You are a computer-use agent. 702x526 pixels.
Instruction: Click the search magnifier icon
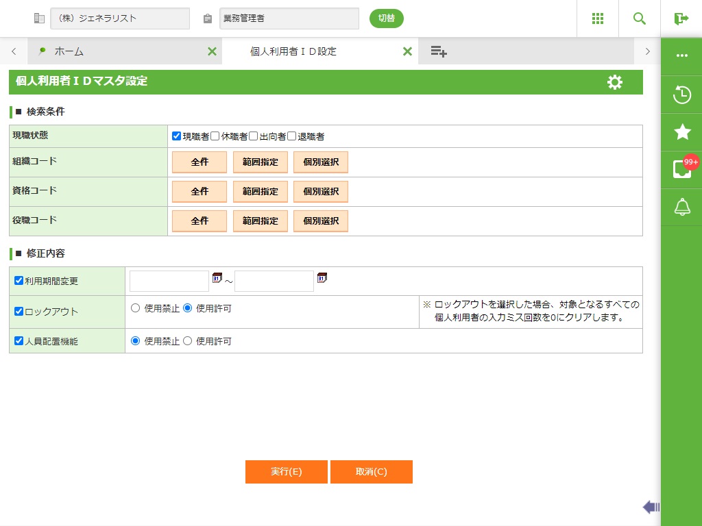point(639,18)
